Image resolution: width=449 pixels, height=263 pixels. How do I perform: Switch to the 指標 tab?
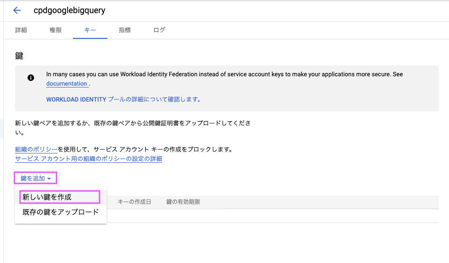(x=125, y=30)
